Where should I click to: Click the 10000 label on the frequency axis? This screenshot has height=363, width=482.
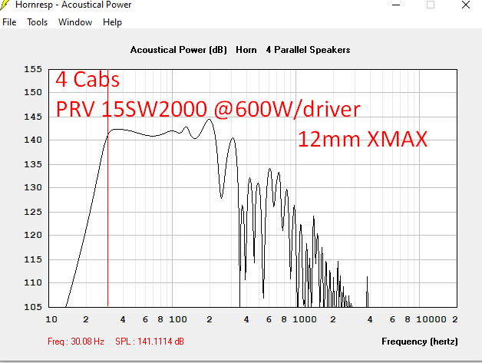click(x=431, y=319)
